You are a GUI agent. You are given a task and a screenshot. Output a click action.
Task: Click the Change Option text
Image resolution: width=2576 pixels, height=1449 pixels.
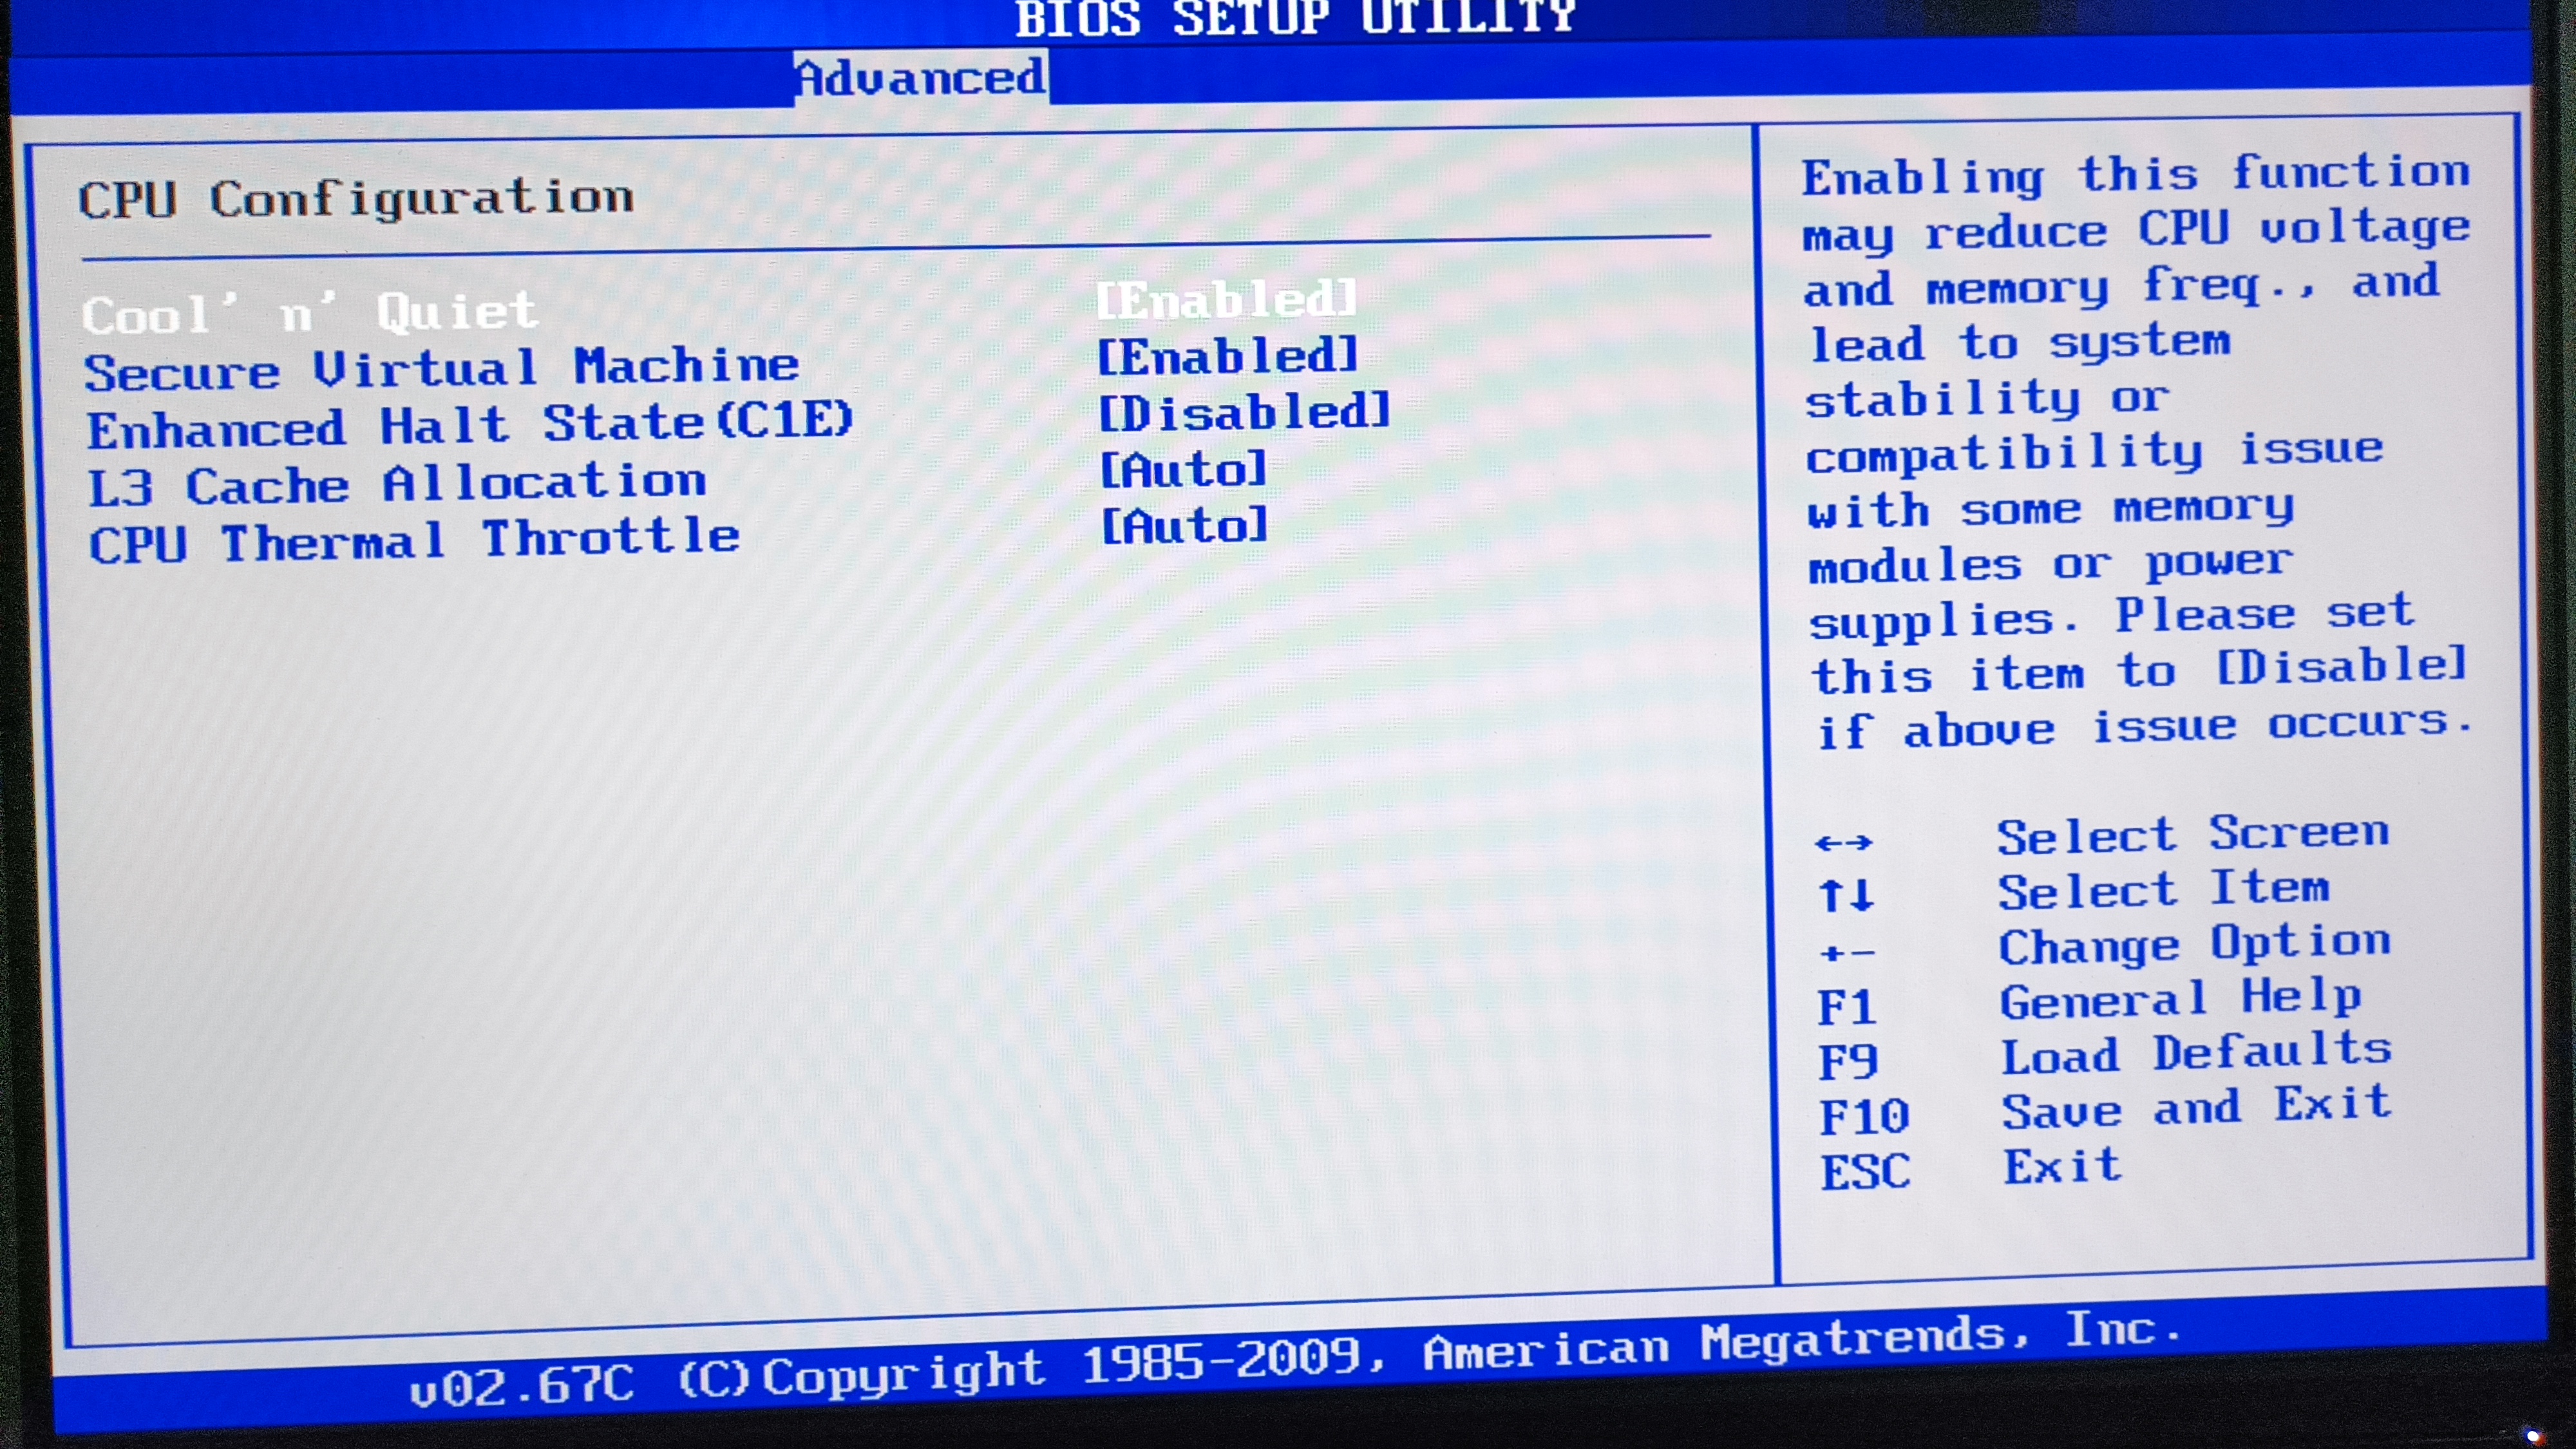pos(2195,945)
